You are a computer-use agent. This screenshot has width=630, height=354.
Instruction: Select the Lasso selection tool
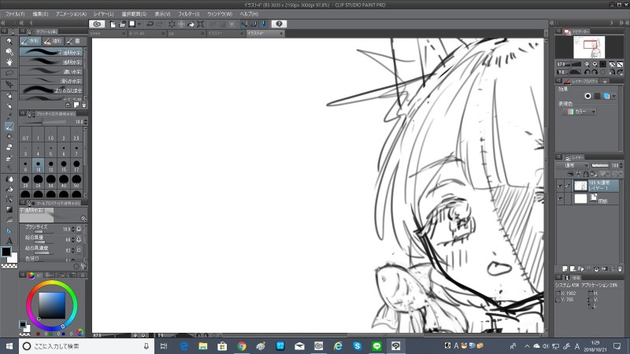(9, 73)
